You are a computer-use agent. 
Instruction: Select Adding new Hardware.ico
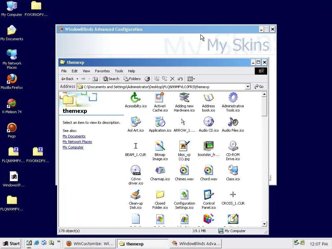(x=184, y=102)
